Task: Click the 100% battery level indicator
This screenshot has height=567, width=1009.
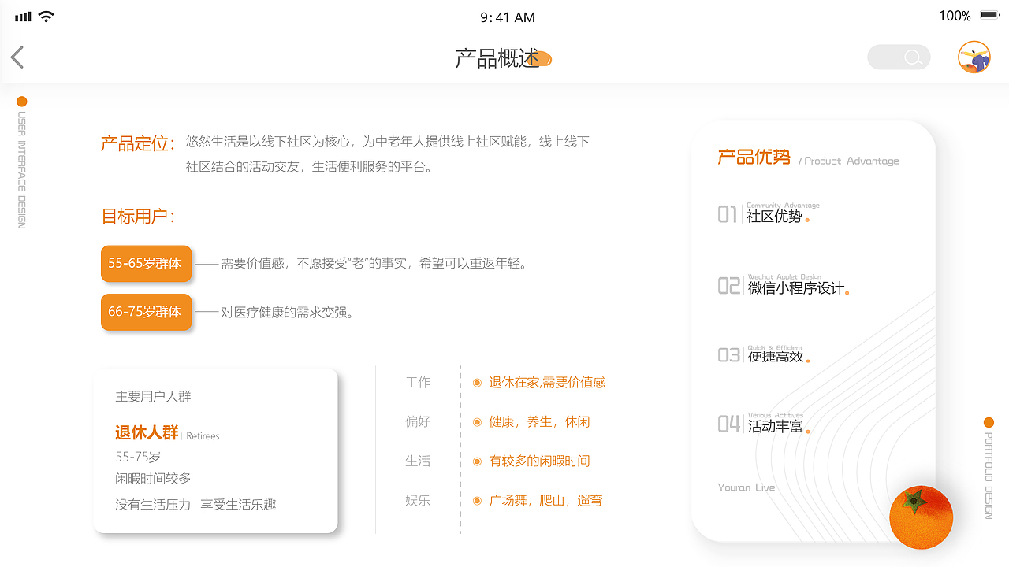Action: pyautogui.click(x=955, y=14)
